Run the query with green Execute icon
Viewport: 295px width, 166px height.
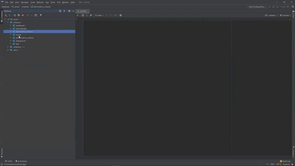78,15
